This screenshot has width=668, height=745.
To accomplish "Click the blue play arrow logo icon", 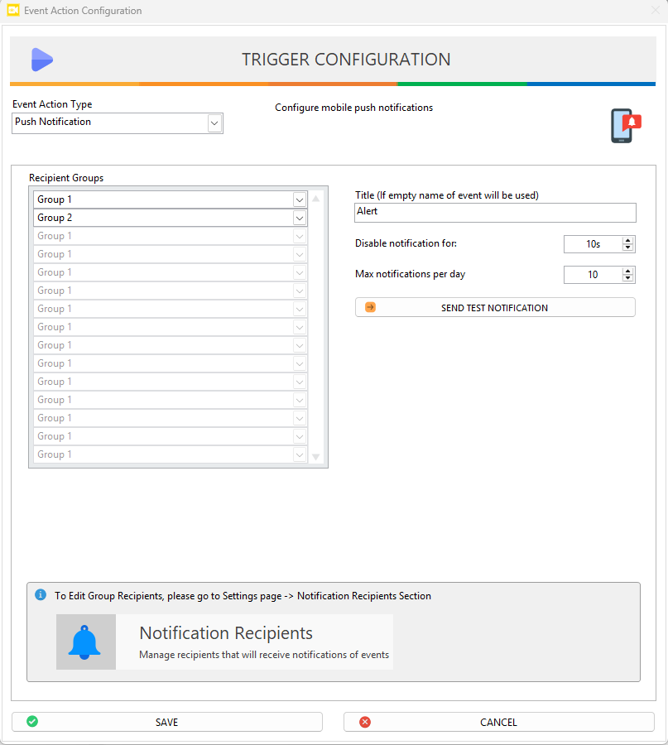I will click(41, 60).
